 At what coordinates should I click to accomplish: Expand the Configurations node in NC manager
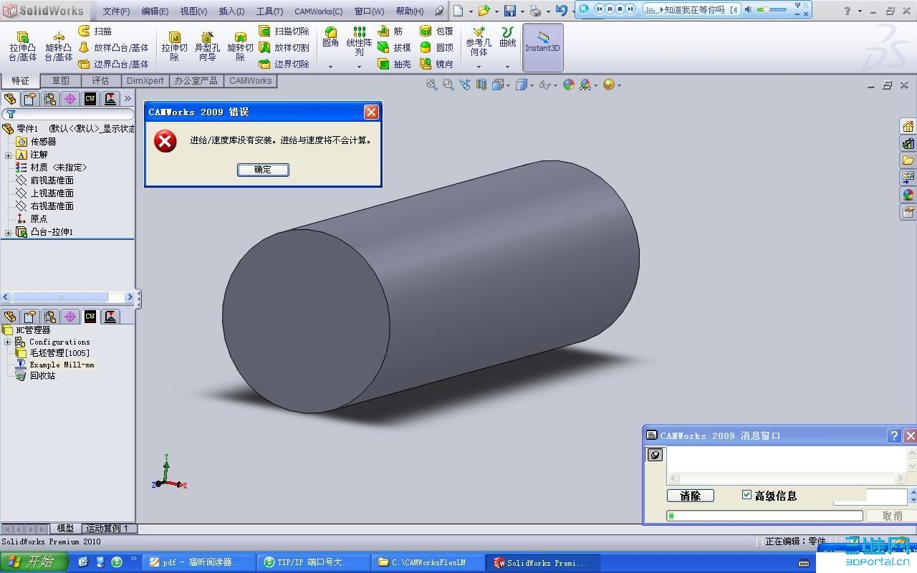pyautogui.click(x=8, y=342)
